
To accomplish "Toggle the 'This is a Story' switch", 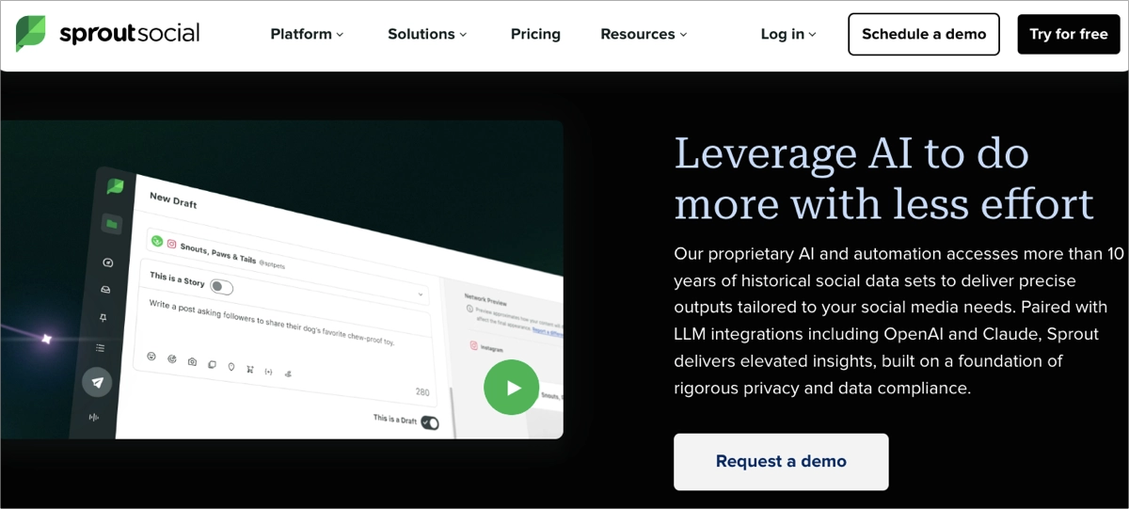I will (221, 287).
